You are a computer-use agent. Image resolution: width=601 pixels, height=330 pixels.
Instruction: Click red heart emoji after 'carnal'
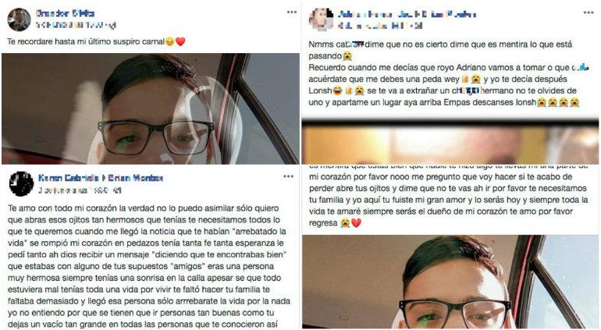(x=180, y=41)
